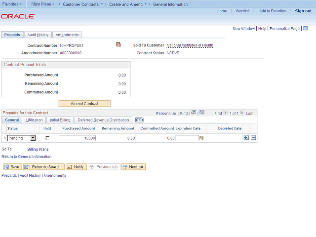The image size is (316, 237).
Task: Go to next row arrow in grid
Action: click(x=242, y=113)
